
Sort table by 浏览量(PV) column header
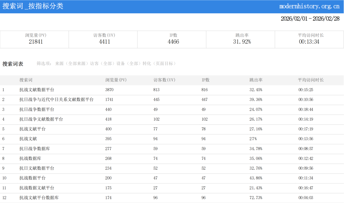pos(116,80)
